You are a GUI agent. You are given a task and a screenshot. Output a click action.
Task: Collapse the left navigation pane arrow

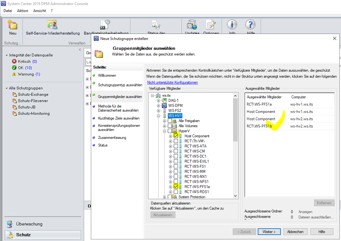(x=80, y=50)
